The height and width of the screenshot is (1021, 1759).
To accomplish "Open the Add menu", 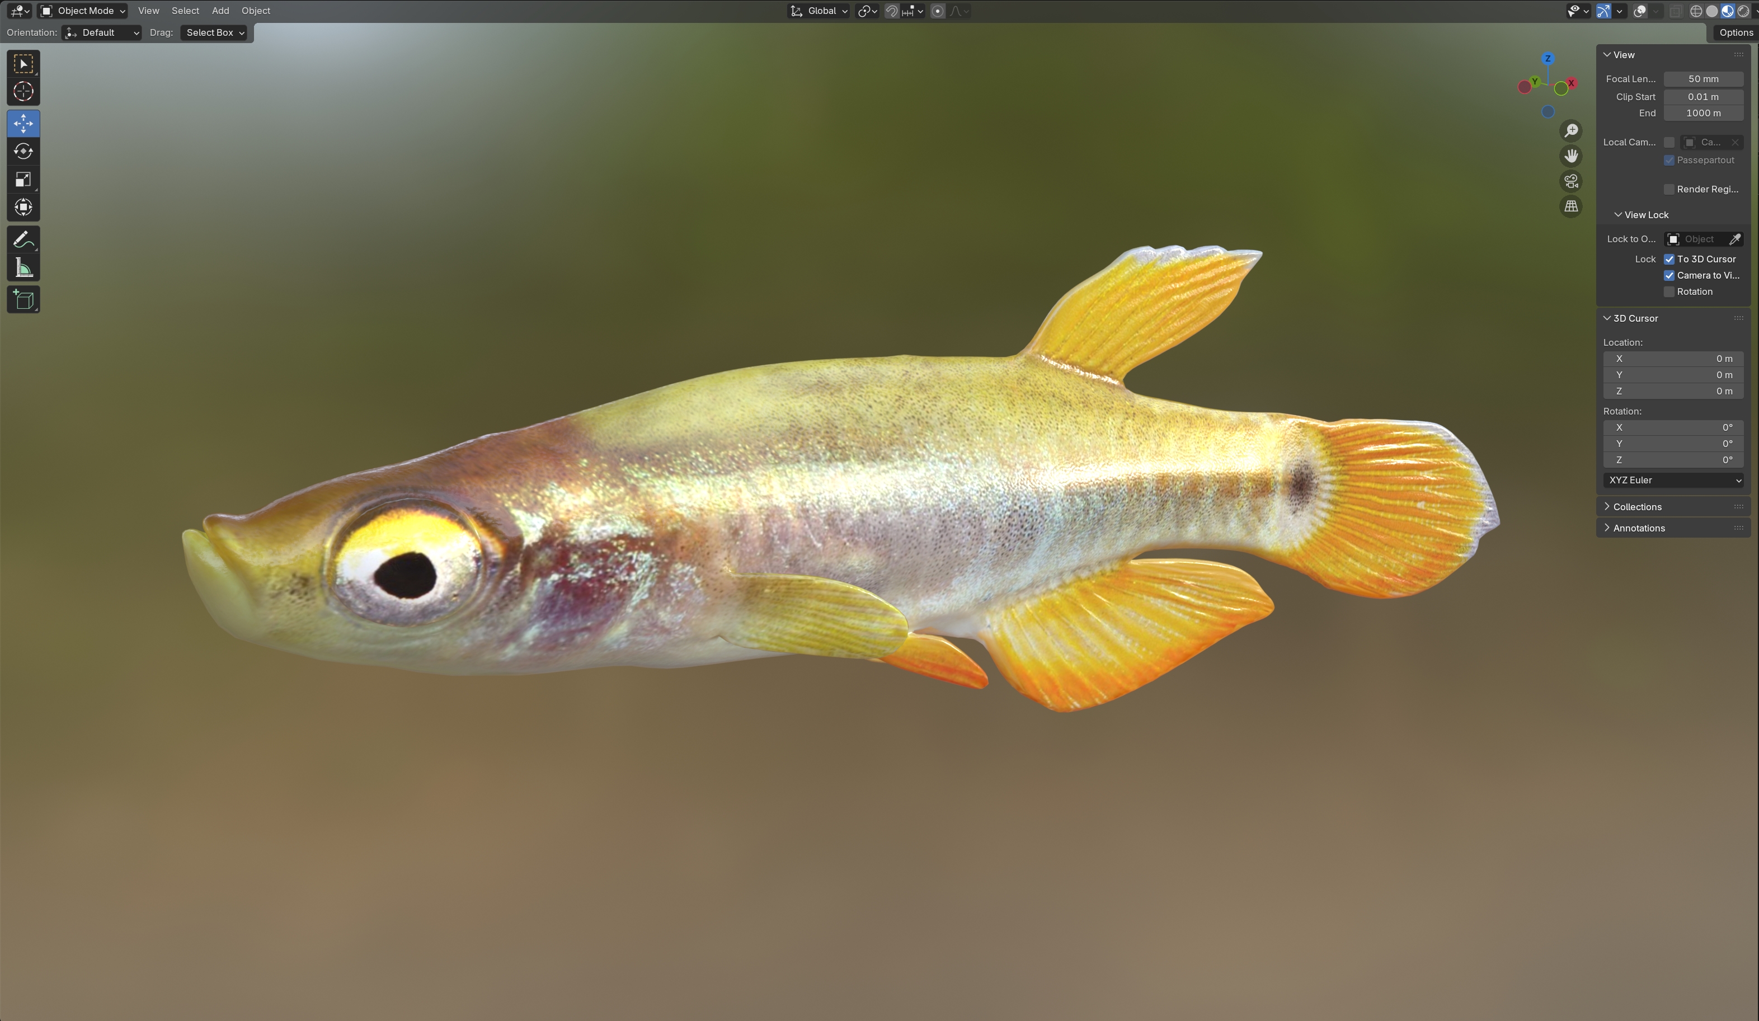I will point(220,11).
